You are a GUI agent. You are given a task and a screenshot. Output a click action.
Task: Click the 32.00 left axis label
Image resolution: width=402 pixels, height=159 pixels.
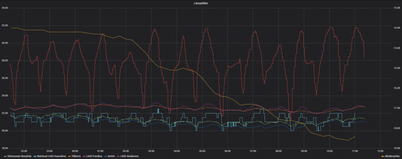click(x=5, y=26)
